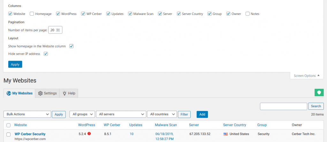Uncheck the WordPress column checkbox
This screenshot has height=142, width=327.
tap(58, 14)
